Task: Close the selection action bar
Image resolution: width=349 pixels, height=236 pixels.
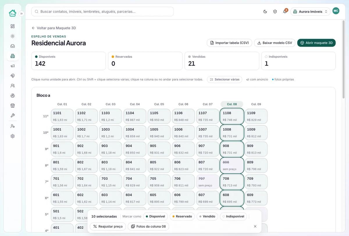Action: tap(255, 226)
